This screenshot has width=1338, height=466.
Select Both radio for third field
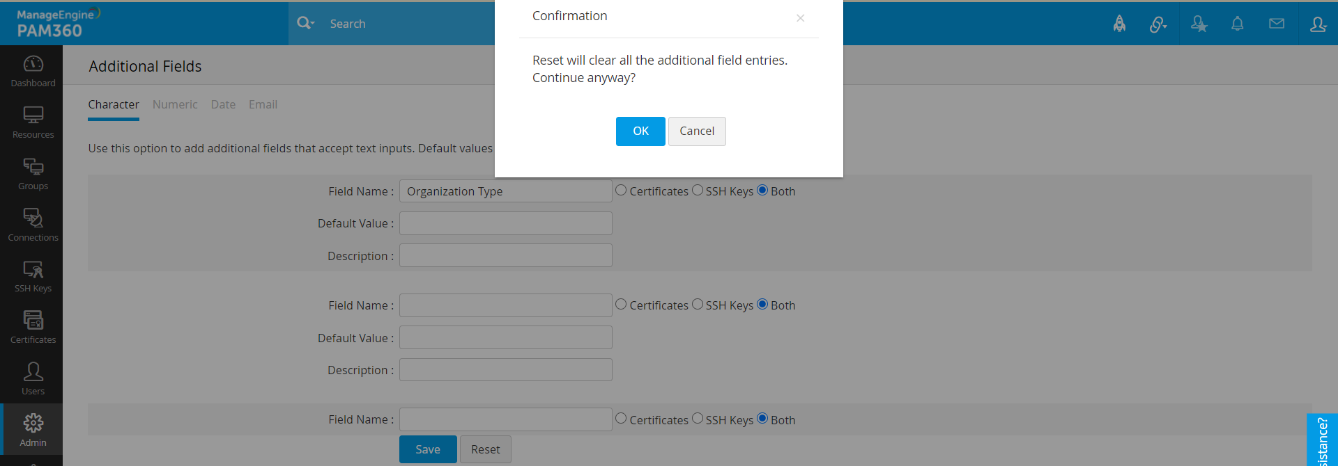[762, 419]
